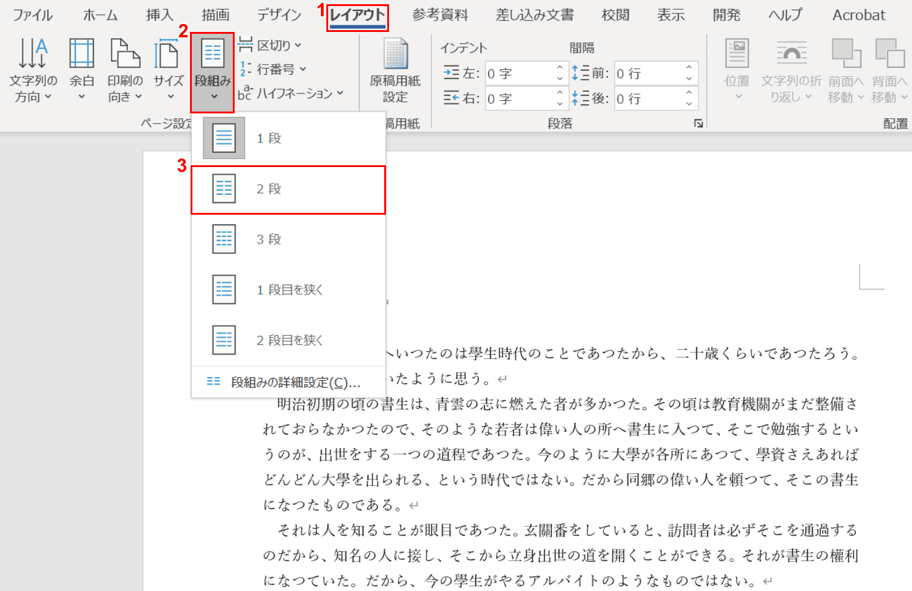912x591 pixels.
Task: Decrease spacing after with down arrow
Action: pos(689,104)
